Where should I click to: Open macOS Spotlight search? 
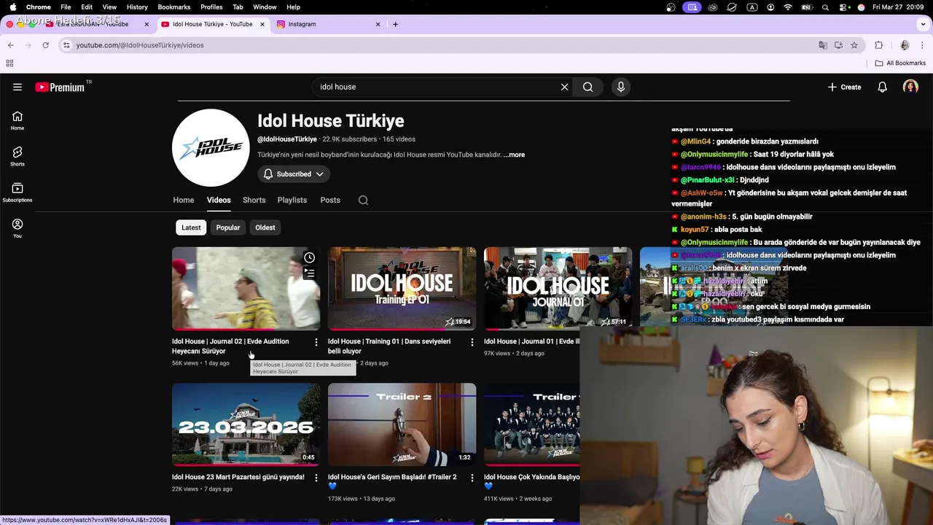coord(825,7)
